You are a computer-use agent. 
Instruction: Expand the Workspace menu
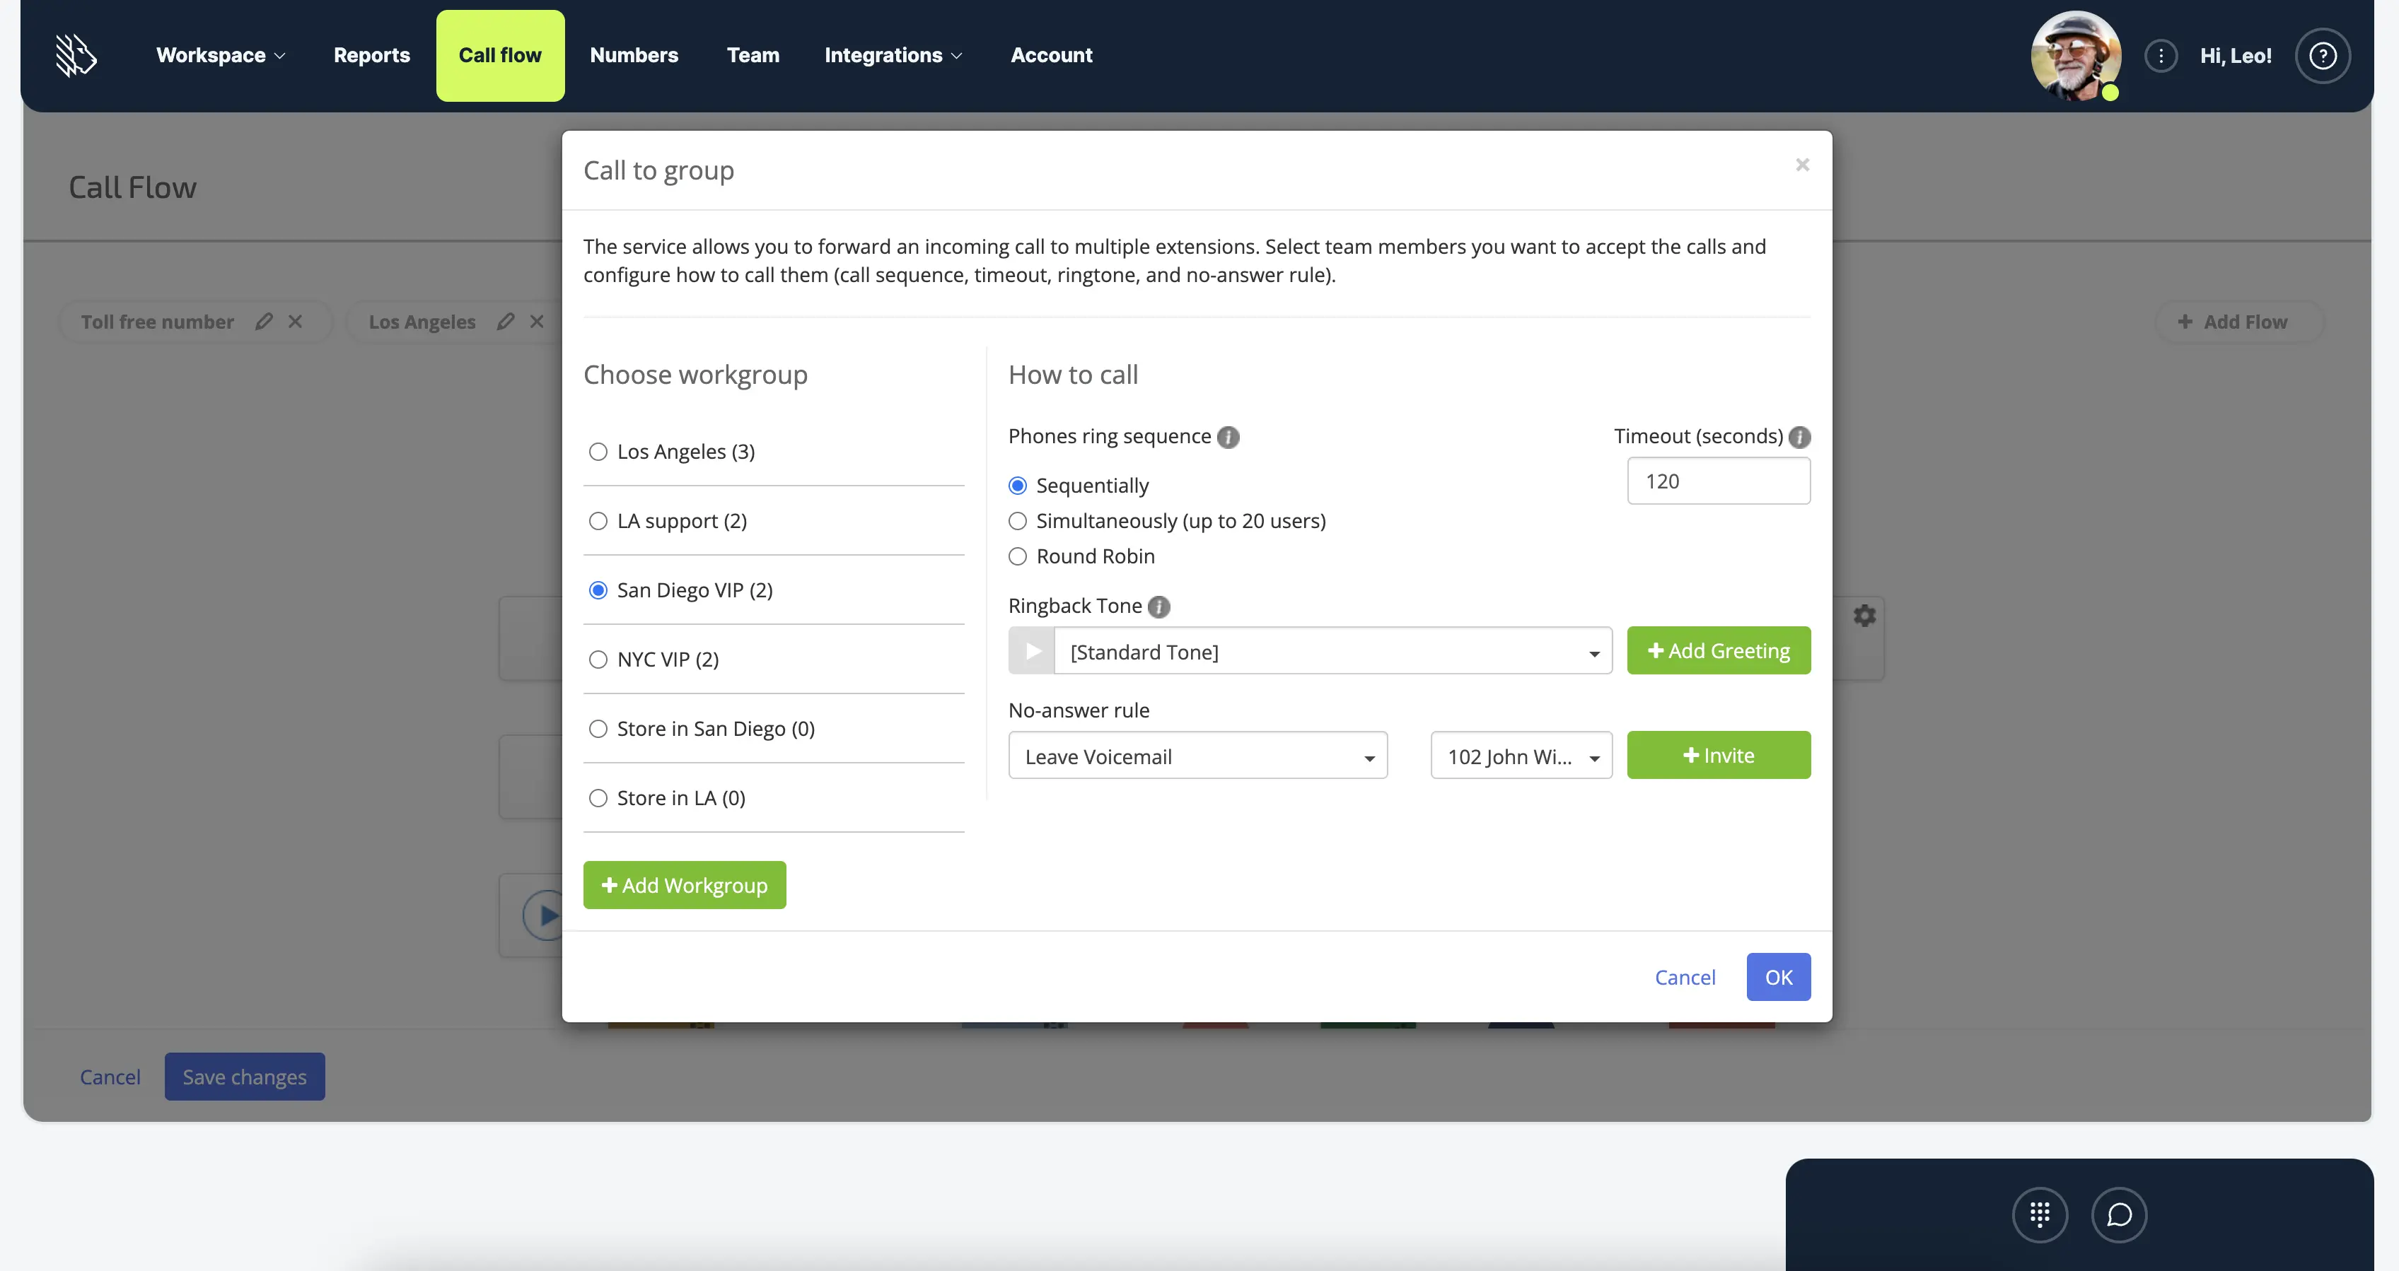pyautogui.click(x=220, y=55)
